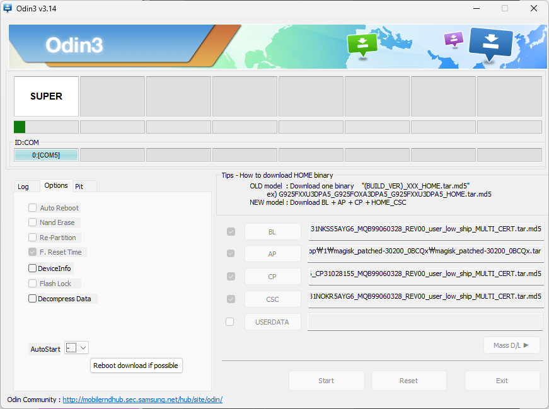Click the BL file select button
This screenshot has width=549, height=409.
[272, 232]
